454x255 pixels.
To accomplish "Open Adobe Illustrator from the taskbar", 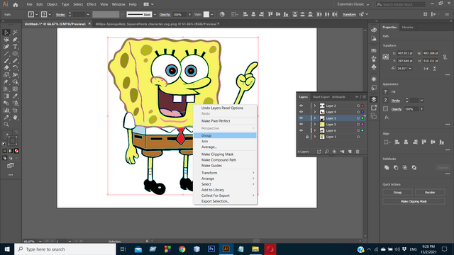I will point(226,249).
